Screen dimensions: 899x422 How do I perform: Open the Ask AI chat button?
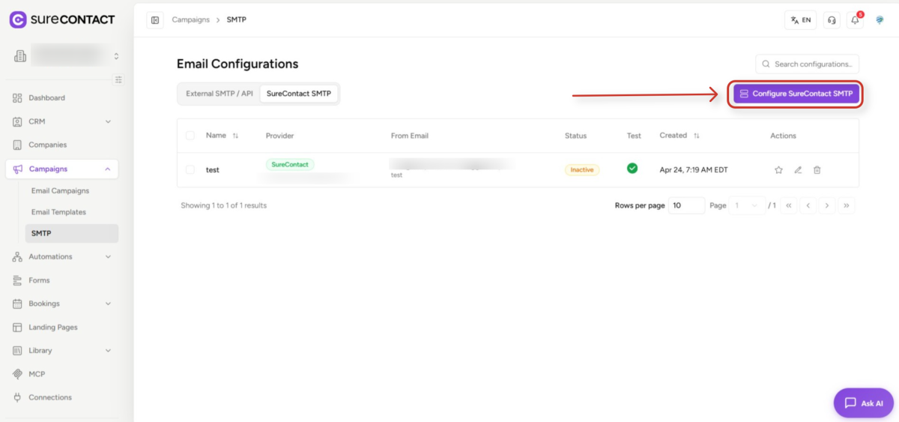coord(864,403)
